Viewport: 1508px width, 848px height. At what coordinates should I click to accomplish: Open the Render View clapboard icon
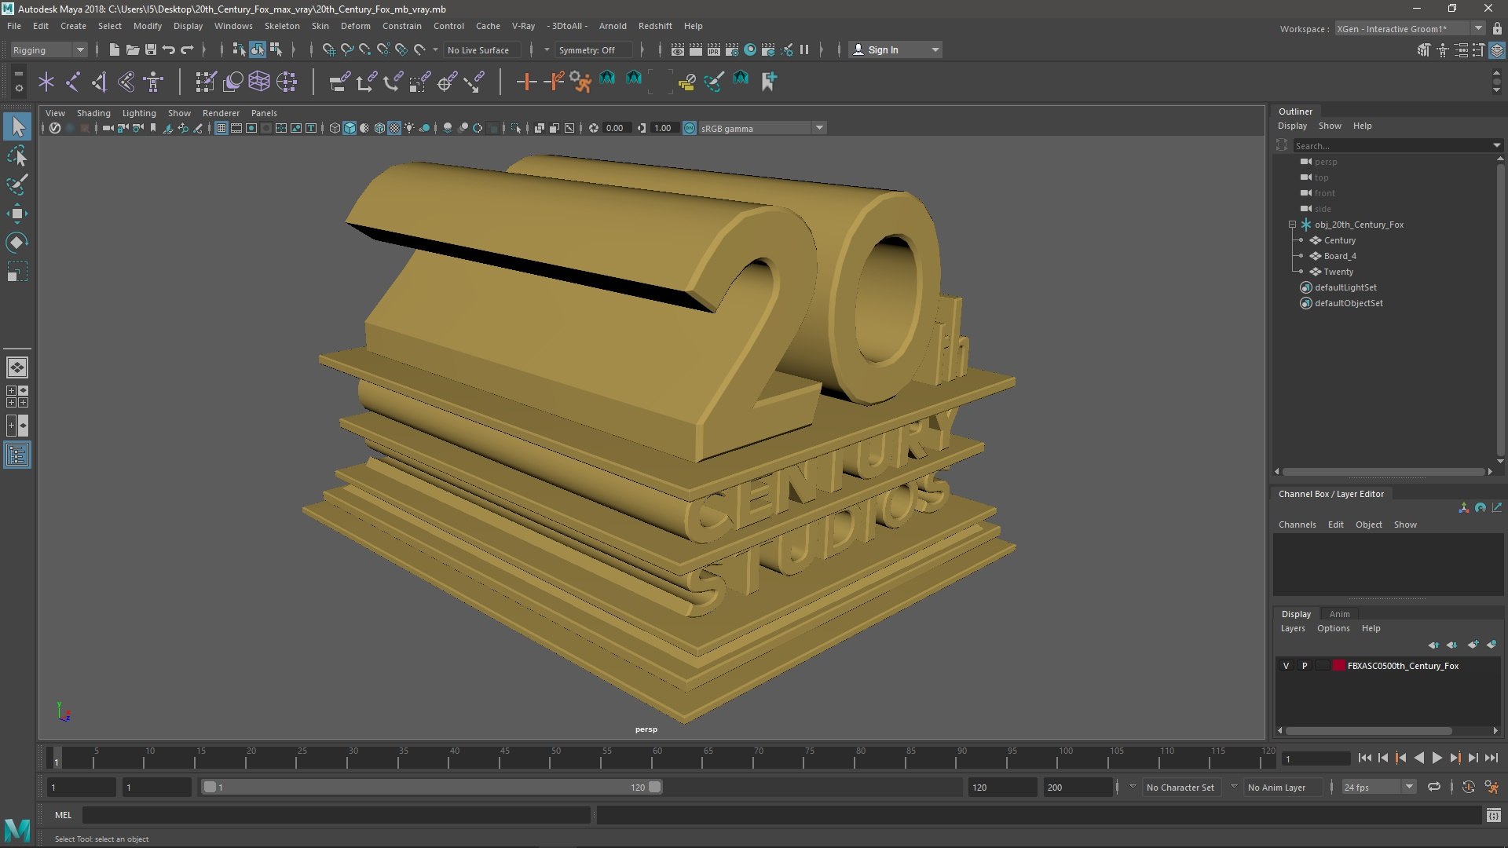[x=677, y=49]
